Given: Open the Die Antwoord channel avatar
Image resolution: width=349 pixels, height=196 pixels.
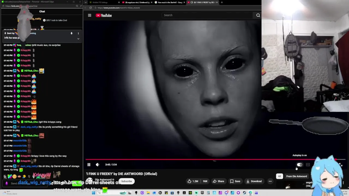Looking at the screenshot, I should [x=89, y=180].
